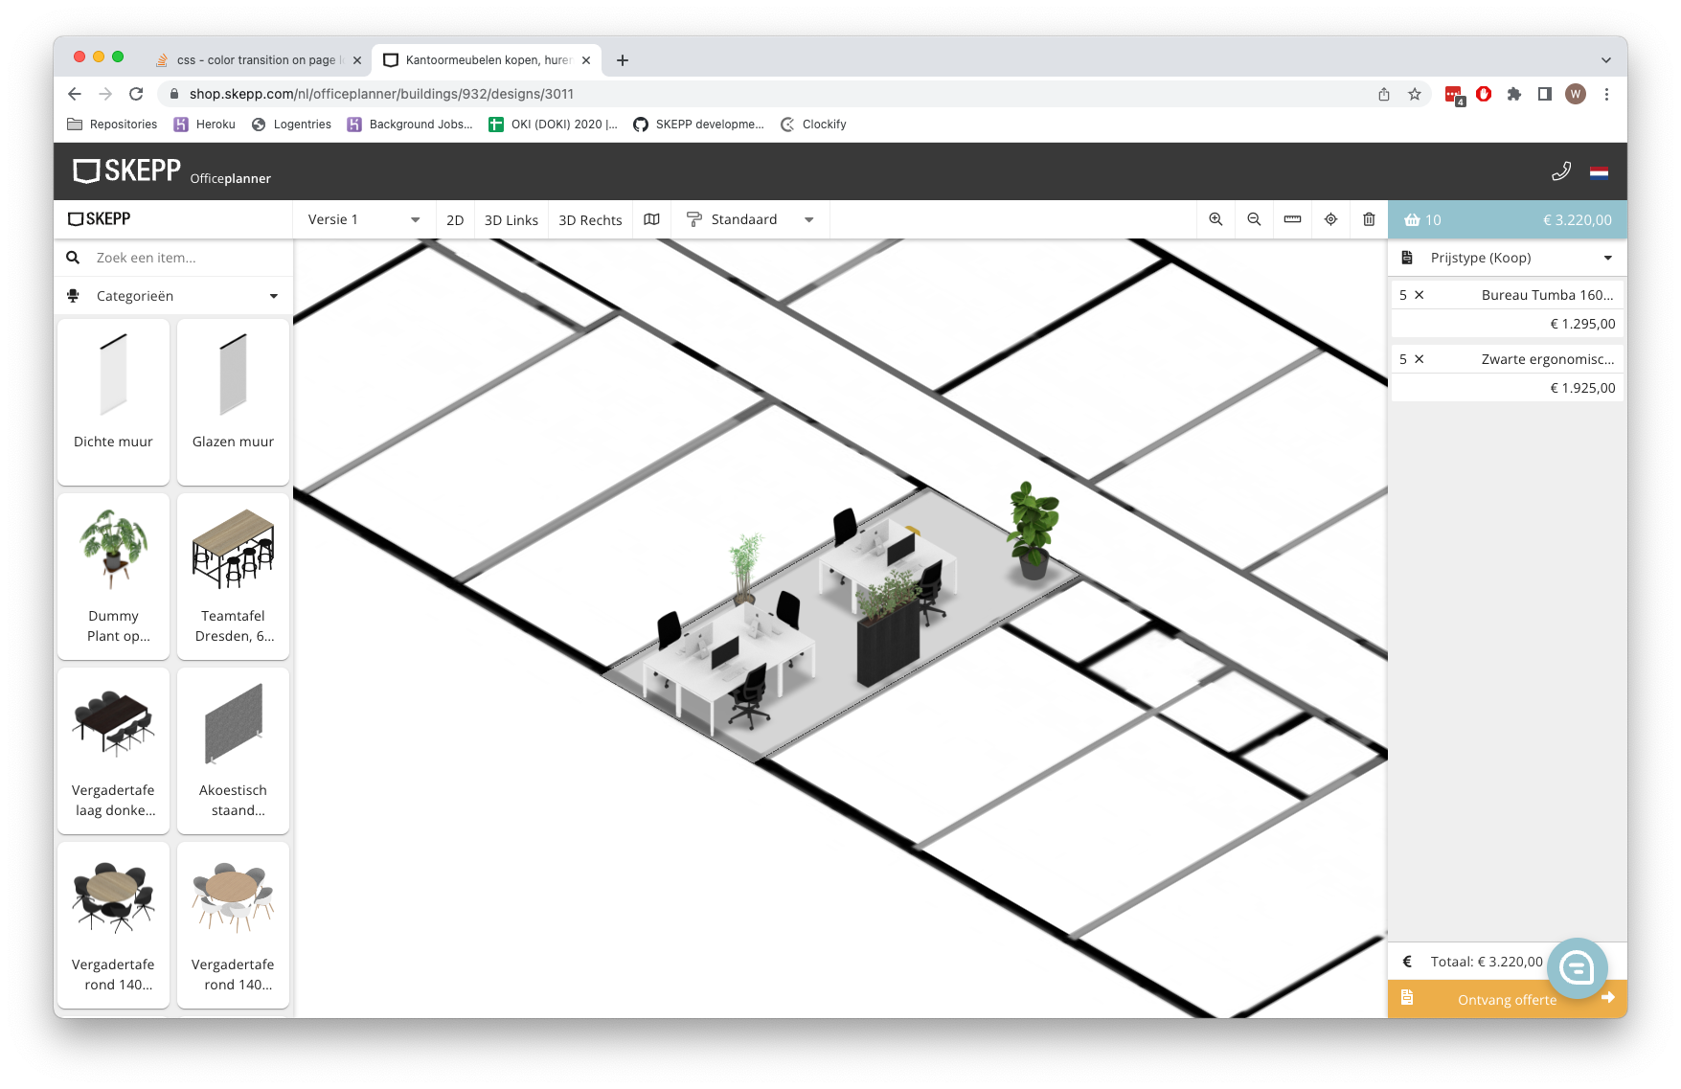Screen dimensions: 1681x1089
Task: Open the Versie 1 dropdown
Action: (364, 219)
